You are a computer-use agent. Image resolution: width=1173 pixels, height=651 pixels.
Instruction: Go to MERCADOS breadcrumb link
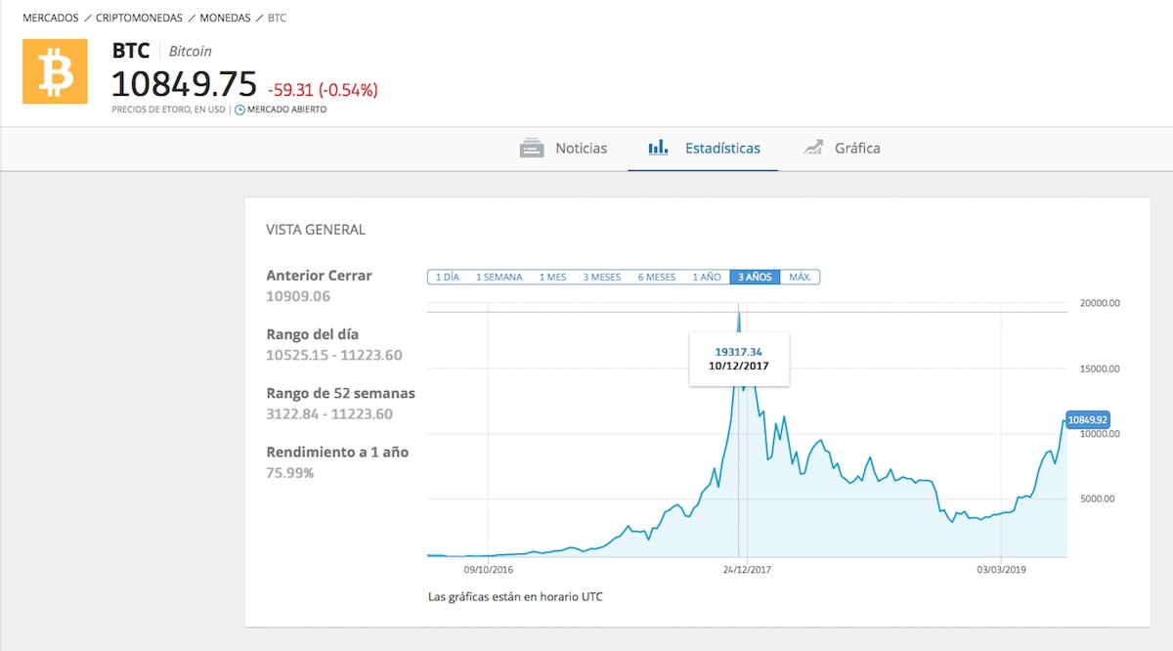pos(50,18)
